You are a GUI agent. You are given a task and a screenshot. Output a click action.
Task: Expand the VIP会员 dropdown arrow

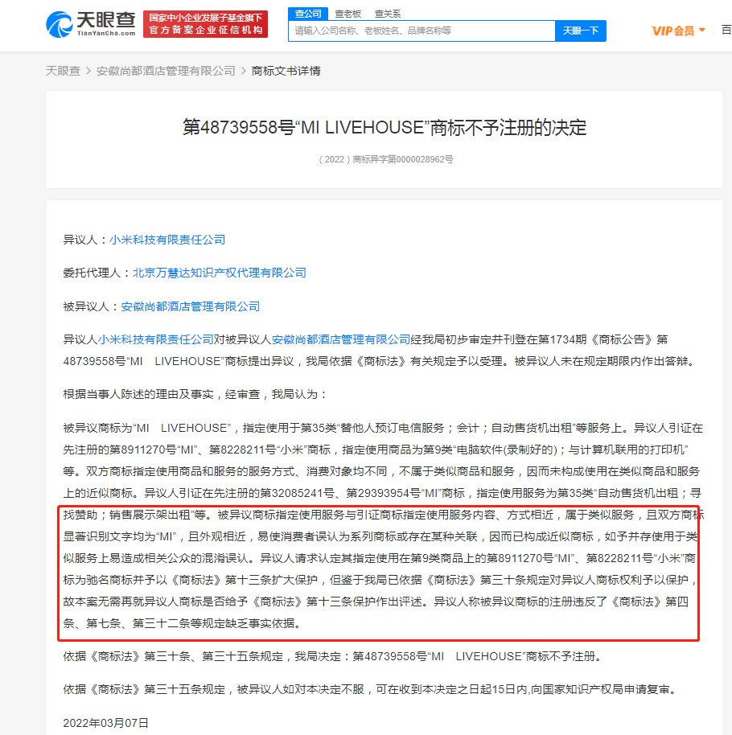[x=702, y=30]
